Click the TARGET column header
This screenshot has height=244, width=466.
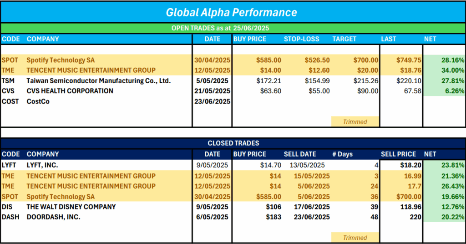(344, 39)
